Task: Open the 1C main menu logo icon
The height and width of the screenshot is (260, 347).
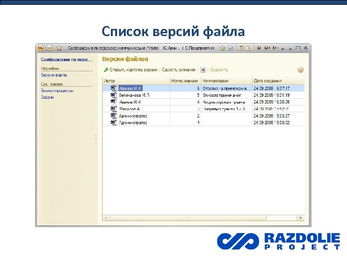Action: pyautogui.click(x=40, y=48)
